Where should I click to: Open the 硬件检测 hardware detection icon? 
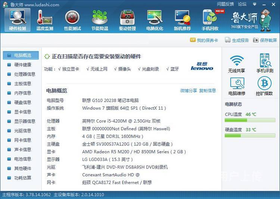pos(18,20)
